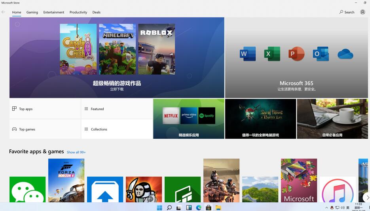Open the Candy Crush Soda game cover
Image resolution: width=370 pixels, height=211 pixels.
click(x=78, y=49)
